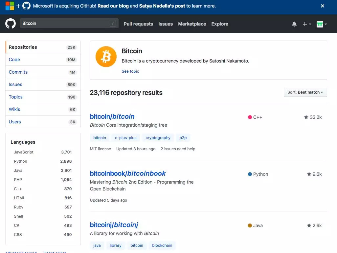This screenshot has height=253, width=337.
Task: Select the Topics results filter
Action: (x=43, y=97)
